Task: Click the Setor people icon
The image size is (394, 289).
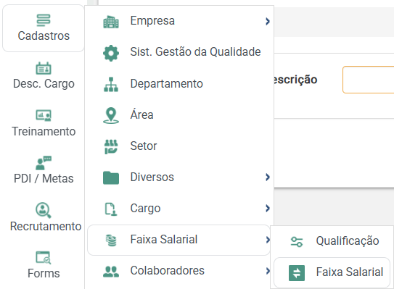Action: coord(111,146)
